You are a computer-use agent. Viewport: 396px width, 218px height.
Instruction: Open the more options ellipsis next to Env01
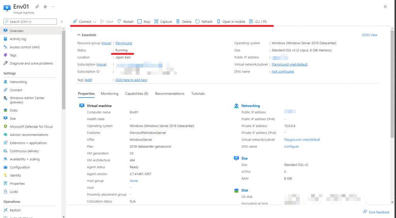[x=53, y=7]
